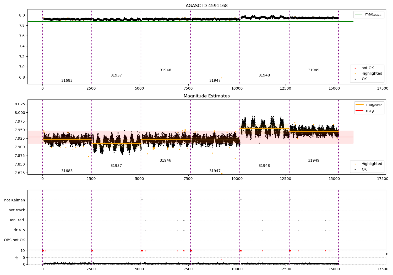This screenshot has width=393, height=275.
Task: Click the Magnitude Estimates plot title
Action: 207,96
